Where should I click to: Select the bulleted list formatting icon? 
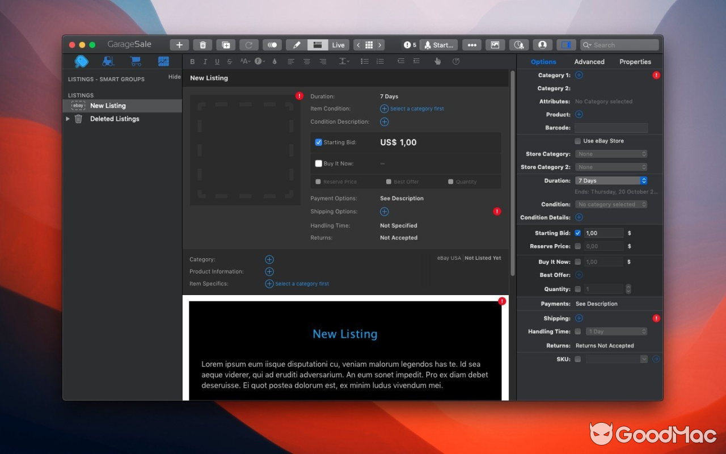(365, 61)
